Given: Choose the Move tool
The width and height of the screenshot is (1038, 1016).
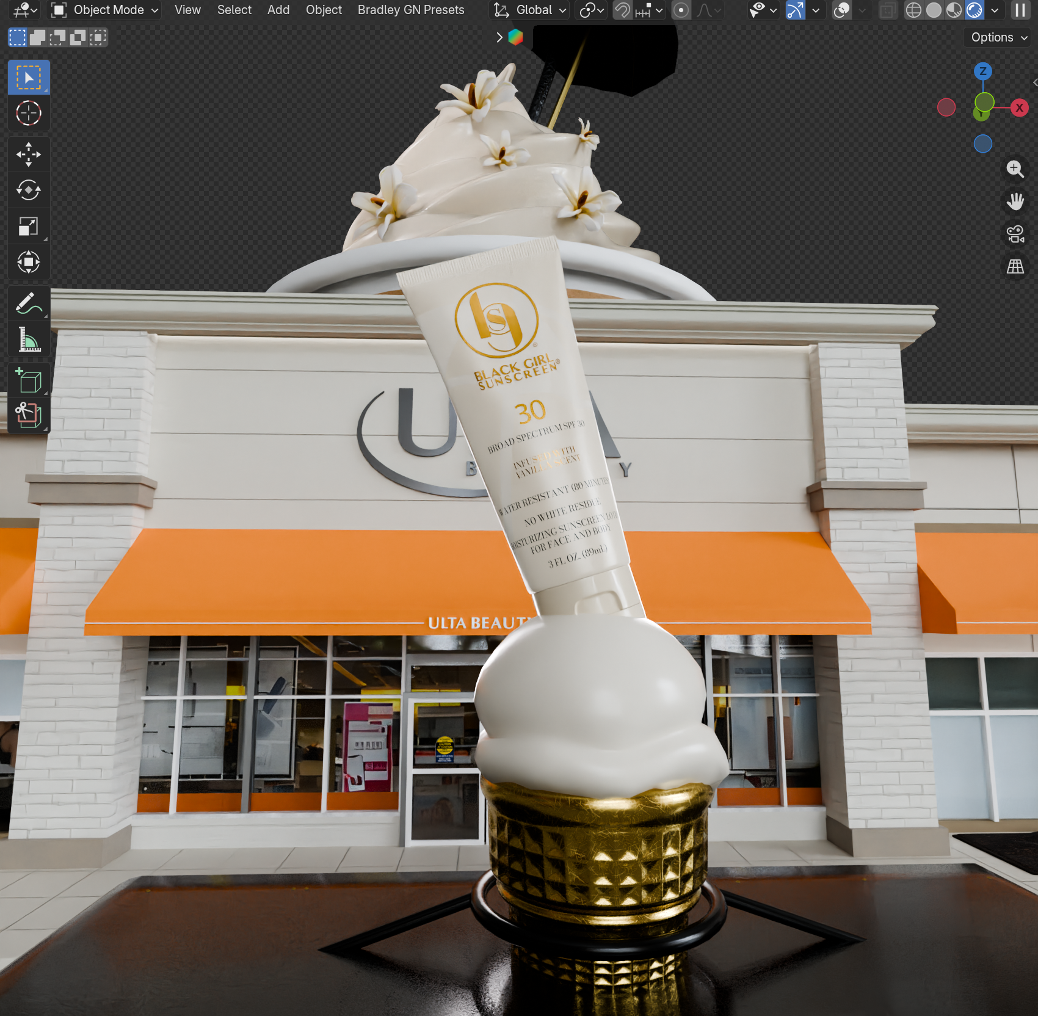Looking at the screenshot, I should point(28,154).
